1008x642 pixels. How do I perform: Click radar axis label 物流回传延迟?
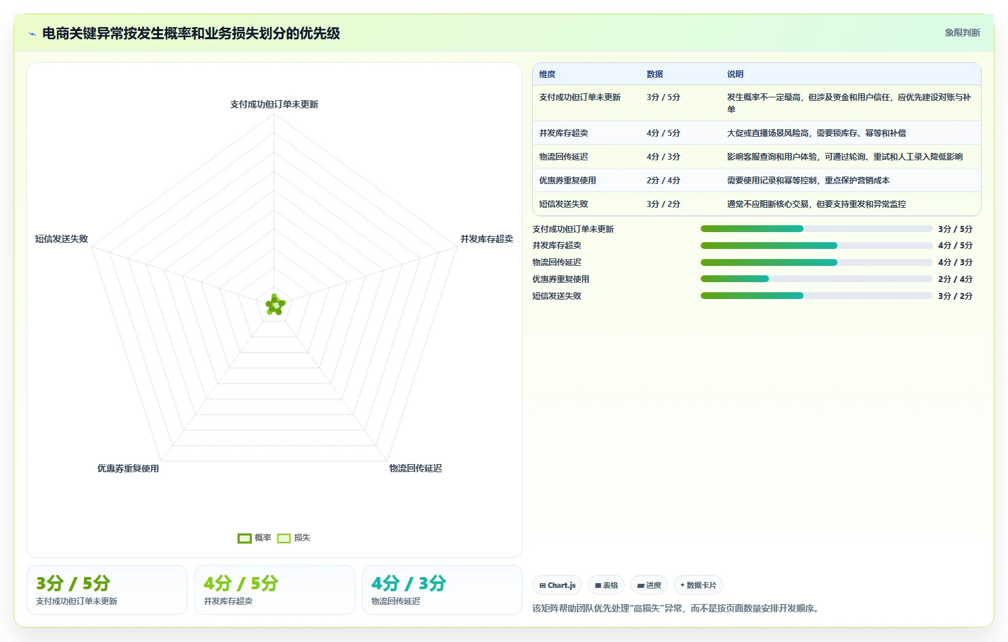click(416, 468)
